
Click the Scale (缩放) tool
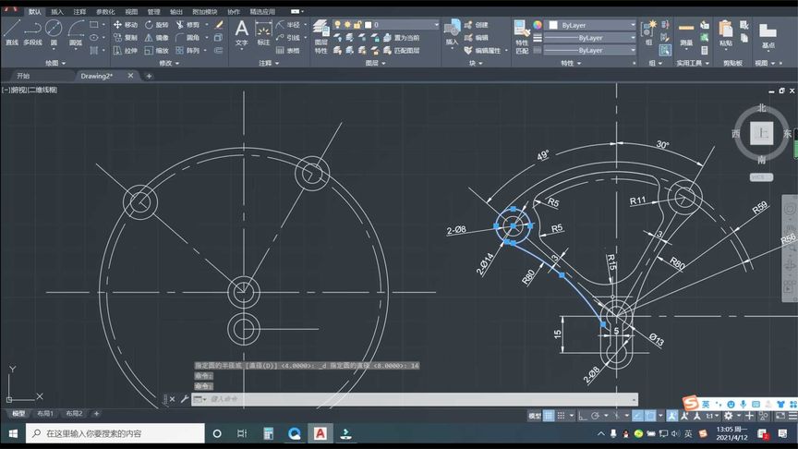pyautogui.click(x=156, y=51)
